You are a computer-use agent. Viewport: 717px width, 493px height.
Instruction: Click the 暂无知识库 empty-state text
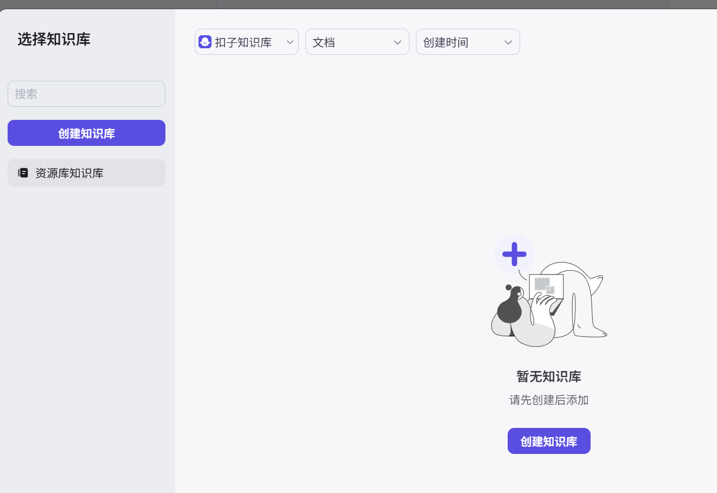click(x=549, y=376)
